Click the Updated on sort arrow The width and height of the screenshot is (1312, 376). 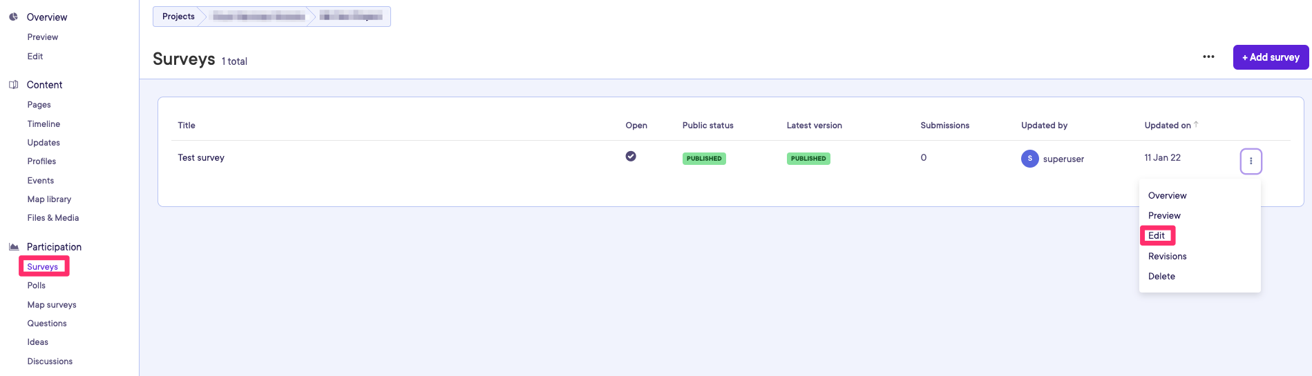click(x=1196, y=125)
